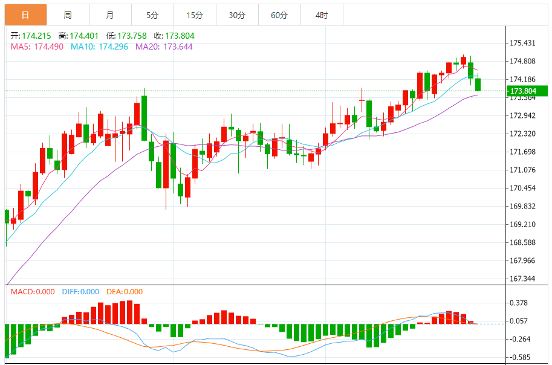The image size is (552, 365).
Task: Open the 4时 timeframe tab
Action: coord(322,15)
